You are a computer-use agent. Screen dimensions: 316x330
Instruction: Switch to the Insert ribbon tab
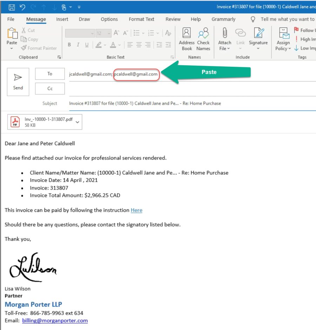[62, 19]
